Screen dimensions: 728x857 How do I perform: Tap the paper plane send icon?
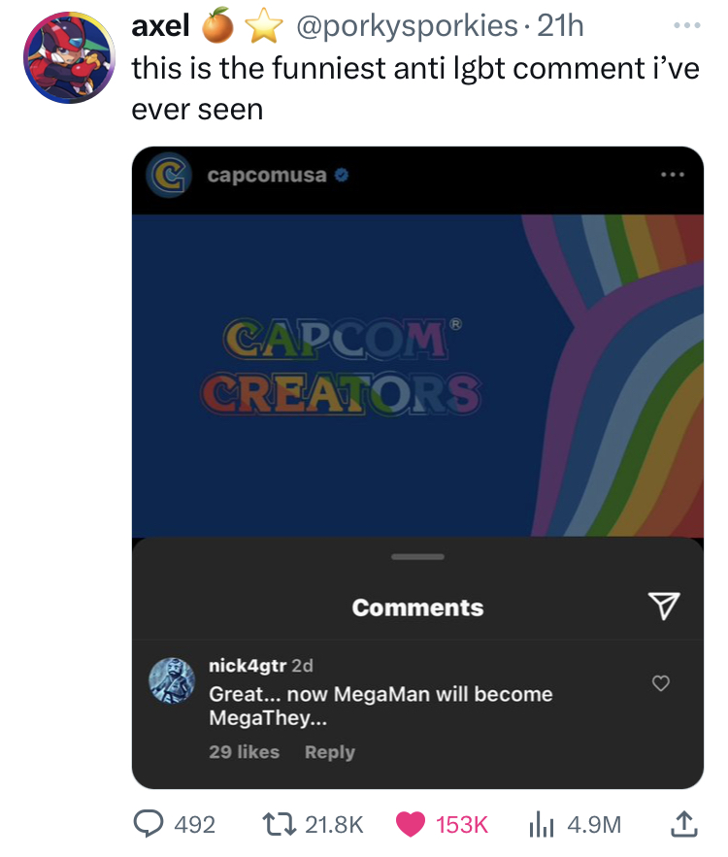tap(664, 606)
